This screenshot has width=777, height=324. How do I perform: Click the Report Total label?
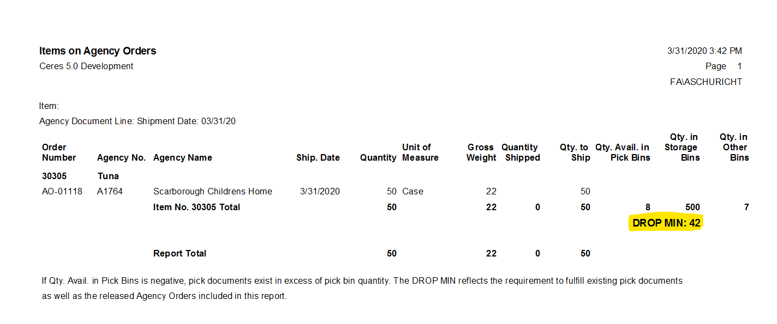[x=180, y=254]
